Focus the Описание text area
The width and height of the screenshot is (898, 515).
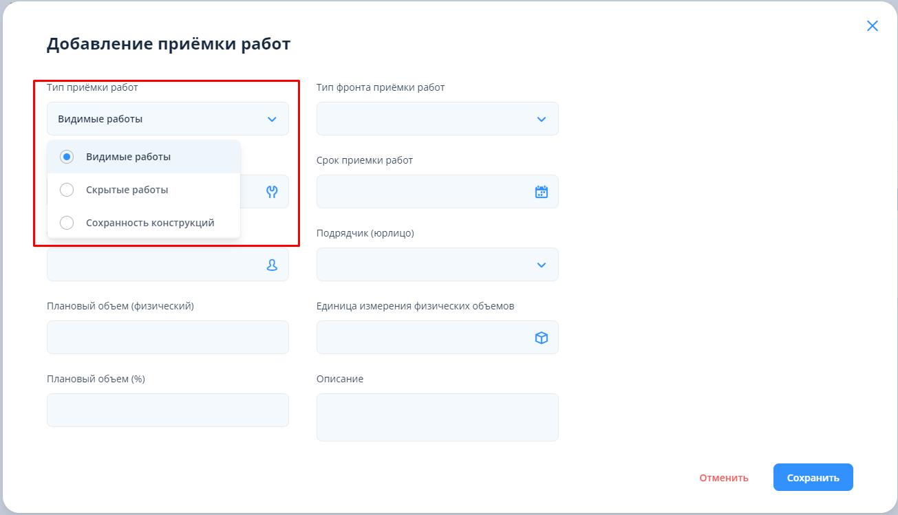pyautogui.click(x=437, y=417)
